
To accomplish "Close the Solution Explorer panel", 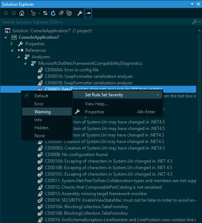I will point(198,4).
